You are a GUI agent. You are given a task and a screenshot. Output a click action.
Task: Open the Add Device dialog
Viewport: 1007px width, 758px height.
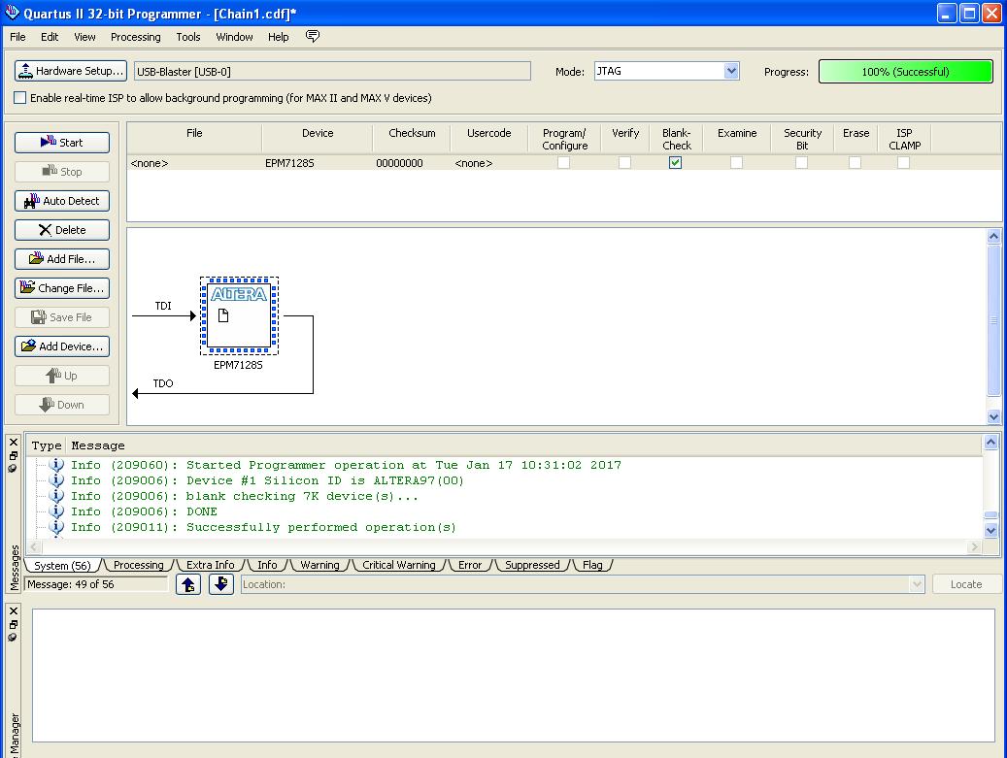[x=62, y=346]
